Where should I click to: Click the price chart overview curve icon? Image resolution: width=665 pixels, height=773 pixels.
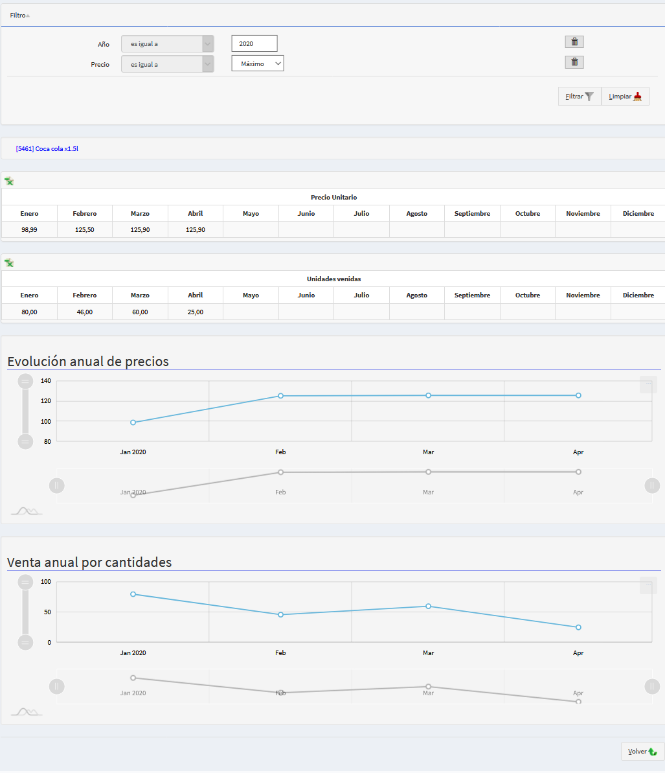[27, 511]
